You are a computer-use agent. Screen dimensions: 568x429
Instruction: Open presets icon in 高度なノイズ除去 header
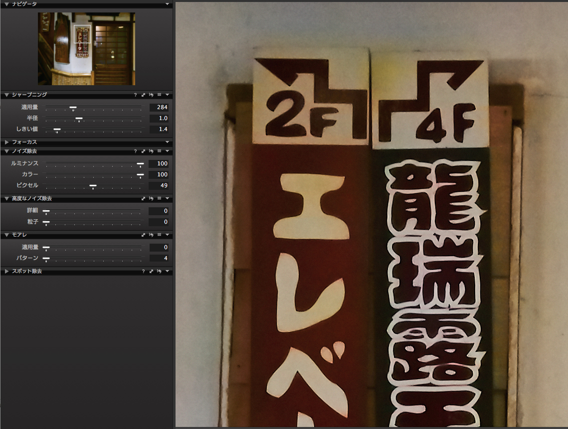(159, 199)
